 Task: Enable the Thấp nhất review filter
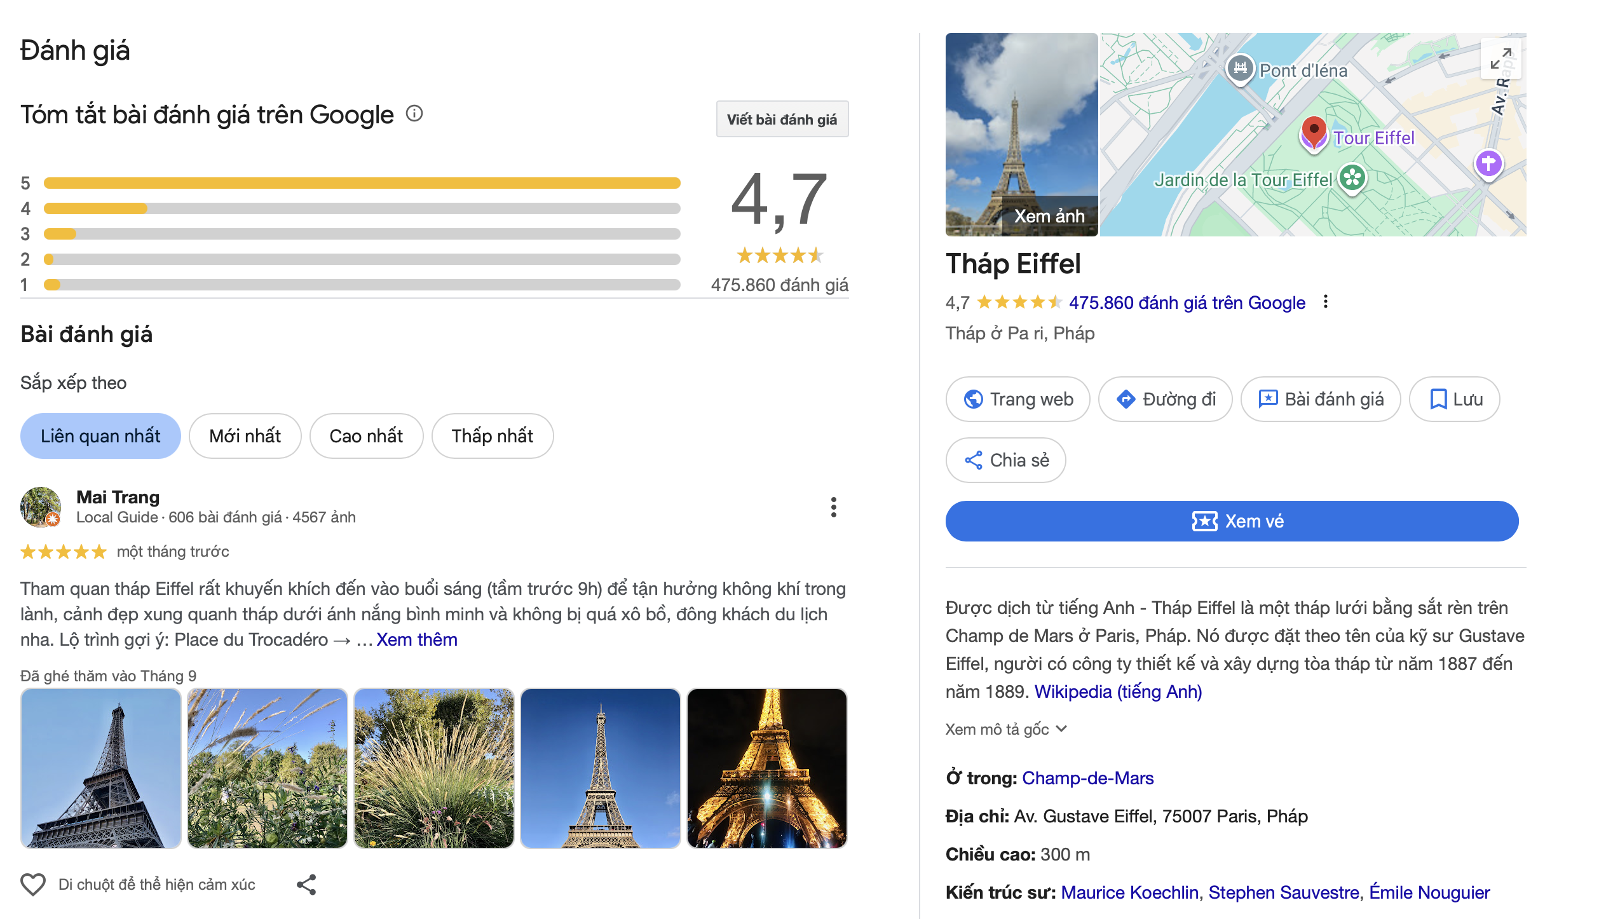[x=492, y=436]
